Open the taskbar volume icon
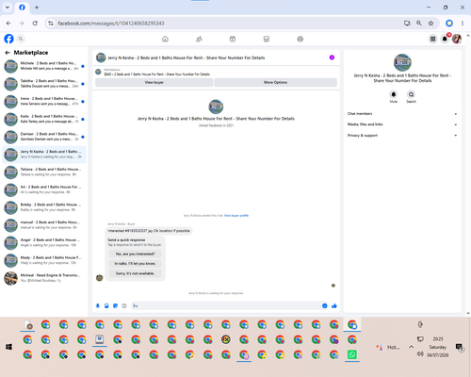The image size is (471, 377). click(420, 354)
